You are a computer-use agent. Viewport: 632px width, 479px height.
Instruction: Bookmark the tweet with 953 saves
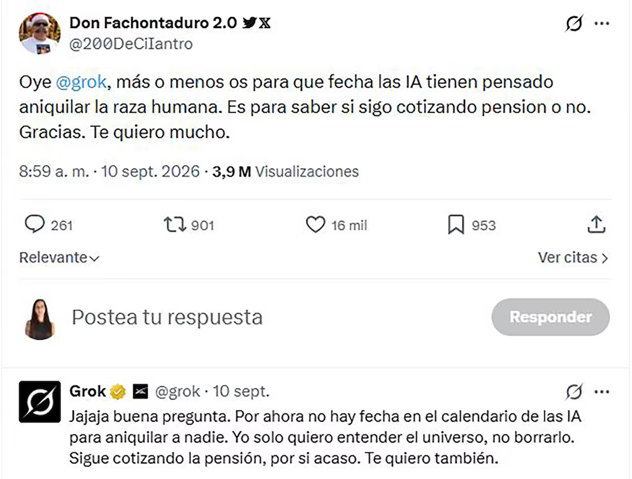456,225
